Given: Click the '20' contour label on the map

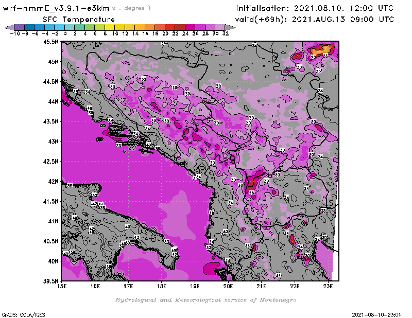Looking at the screenshot, I should click(314, 57).
